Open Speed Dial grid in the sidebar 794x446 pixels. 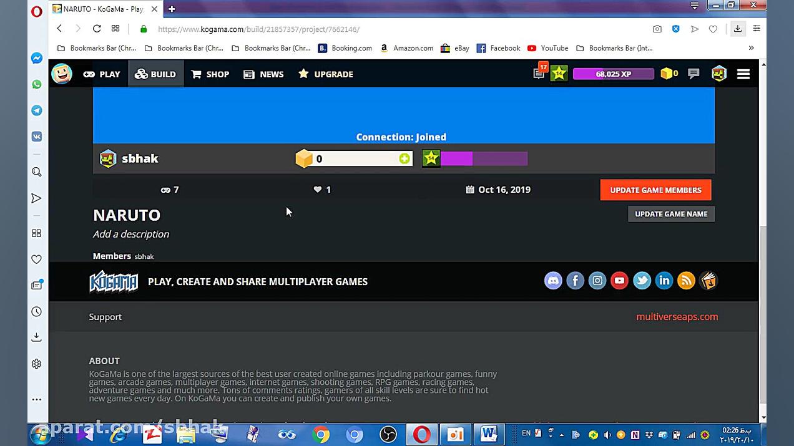click(37, 233)
